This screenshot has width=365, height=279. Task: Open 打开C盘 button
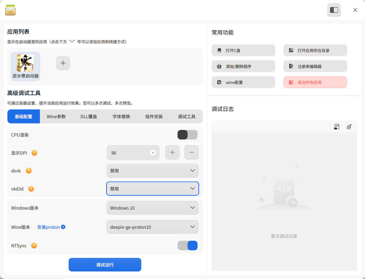pos(243,50)
